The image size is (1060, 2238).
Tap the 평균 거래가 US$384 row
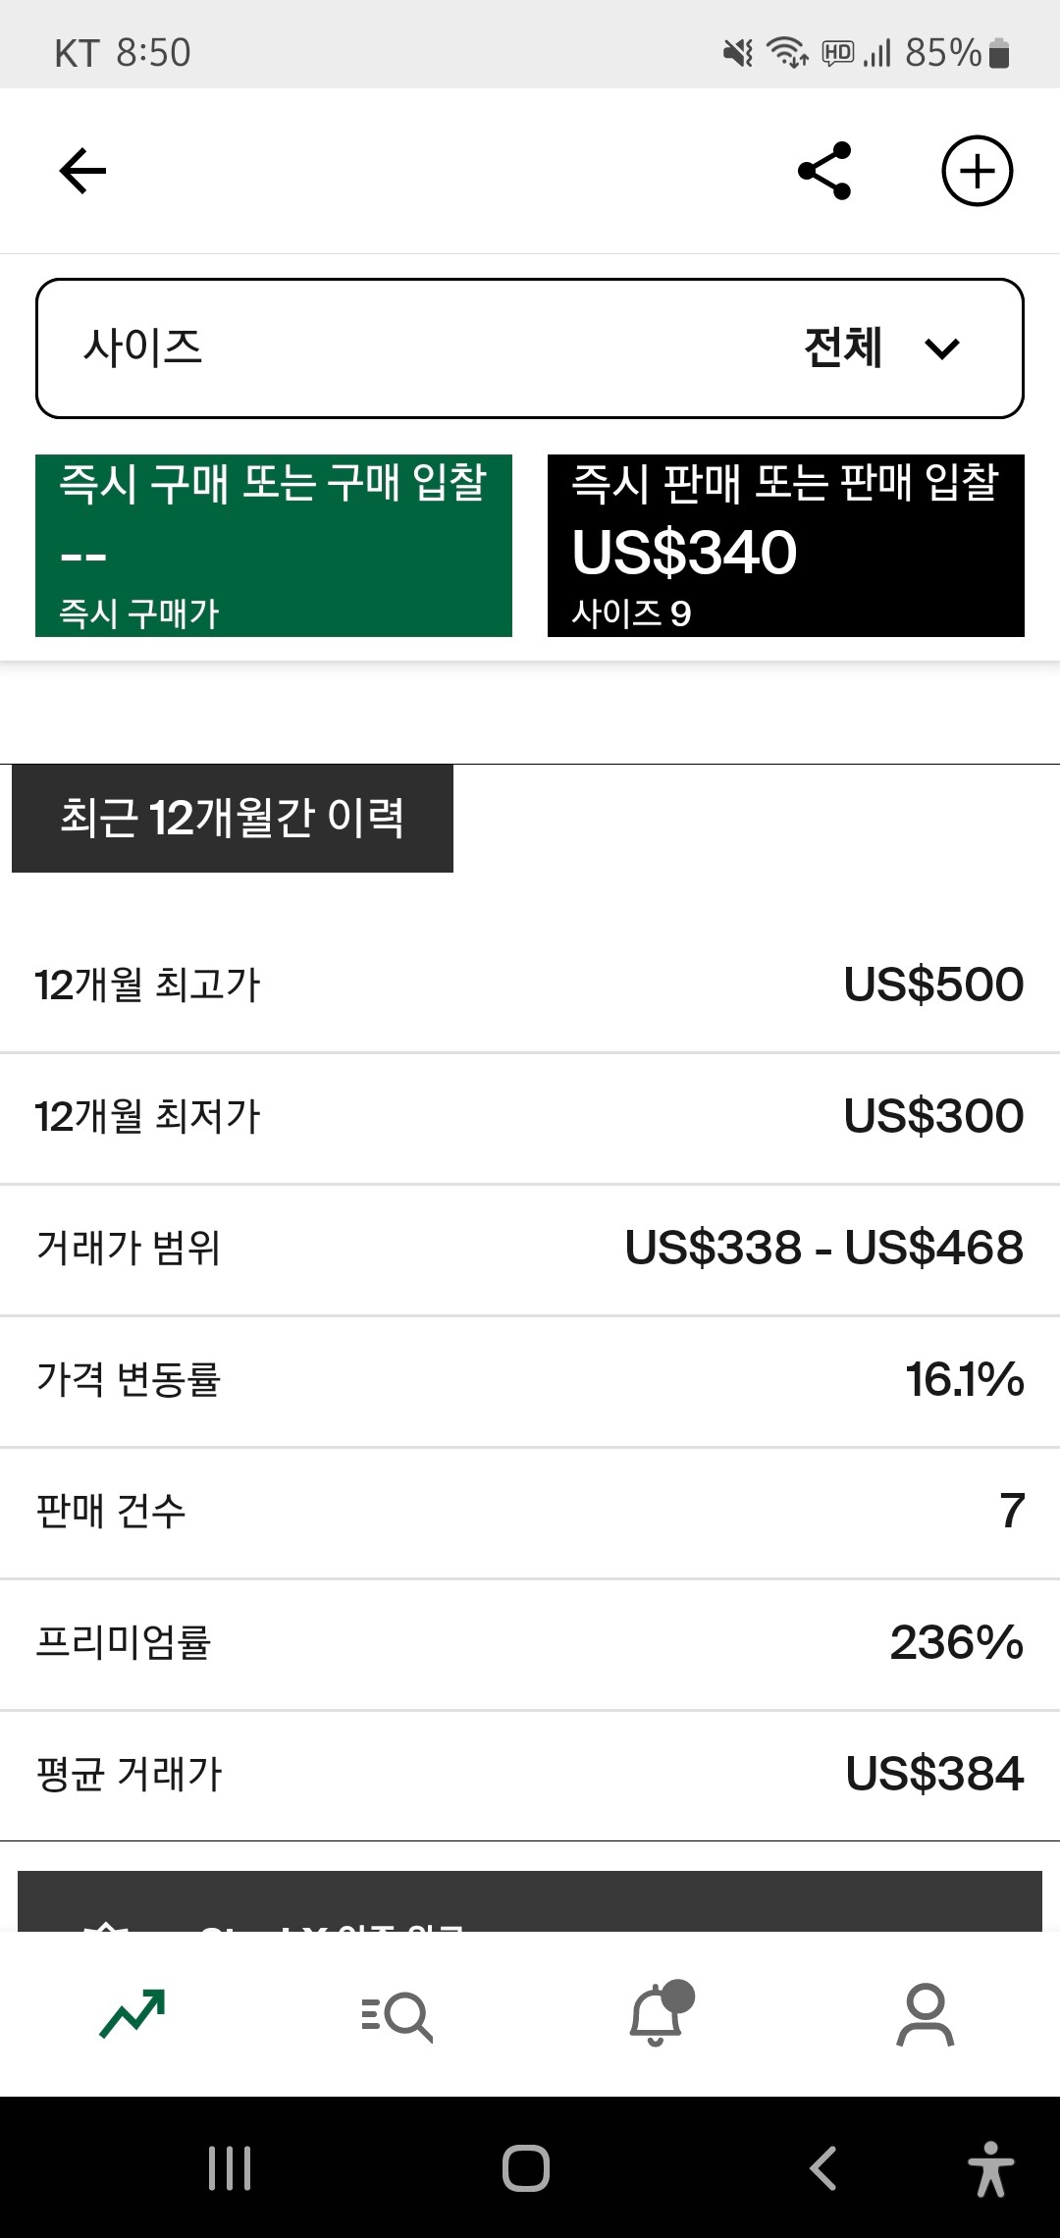[x=530, y=1775]
